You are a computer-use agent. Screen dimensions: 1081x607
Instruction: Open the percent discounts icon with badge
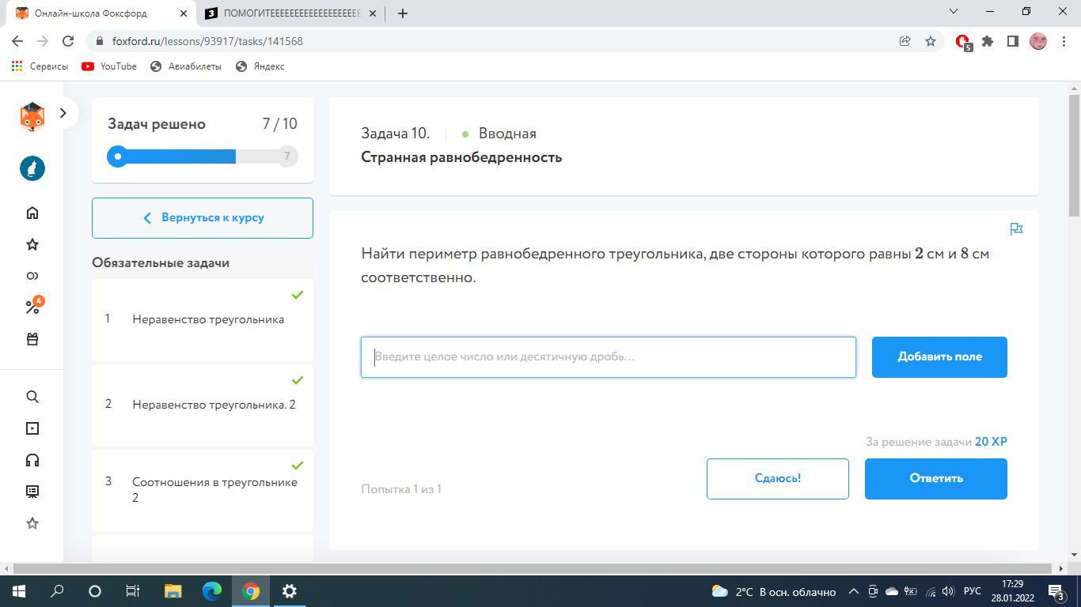[x=33, y=306]
